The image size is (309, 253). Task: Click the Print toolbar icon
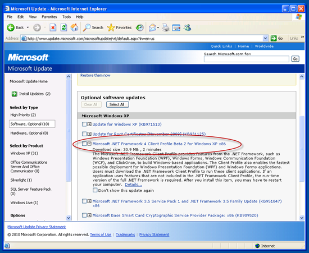pos(166,27)
